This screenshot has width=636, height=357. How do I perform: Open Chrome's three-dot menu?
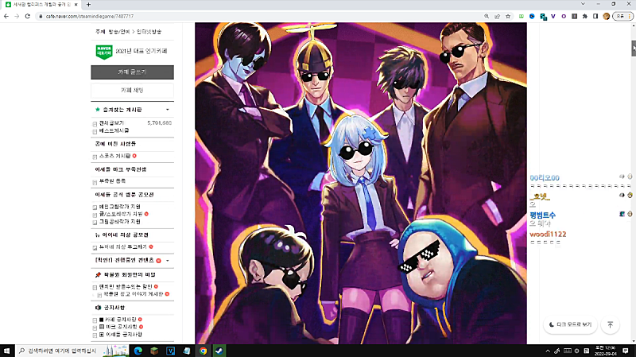(629, 16)
